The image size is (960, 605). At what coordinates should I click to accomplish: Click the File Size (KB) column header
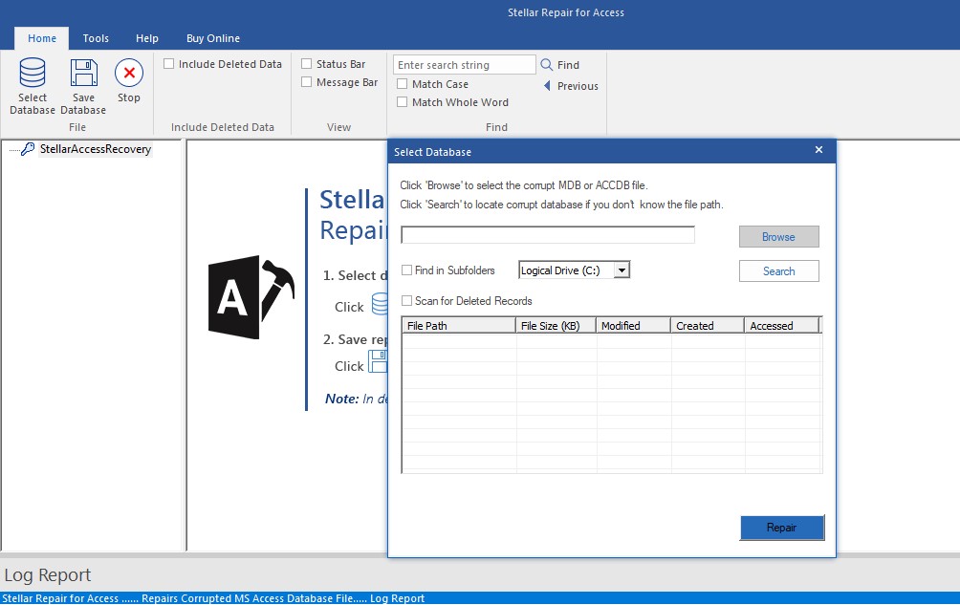[x=556, y=326]
